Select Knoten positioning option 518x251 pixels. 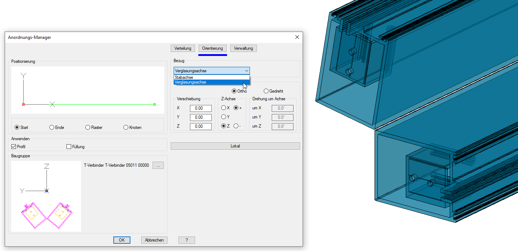126,127
